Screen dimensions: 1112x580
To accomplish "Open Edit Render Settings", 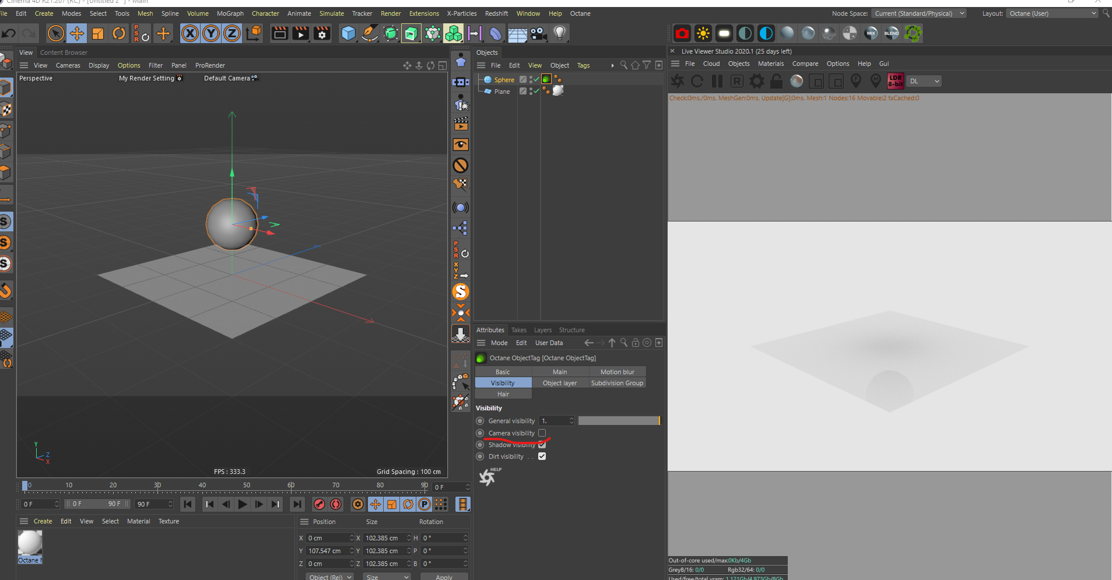I will click(x=322, y=33).
